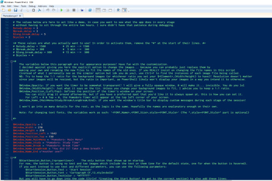Click the $Window_Position_Left = 1642 line
Viewport: 272px width, 181px height.
pyautogui.click(x=35, y=133)
